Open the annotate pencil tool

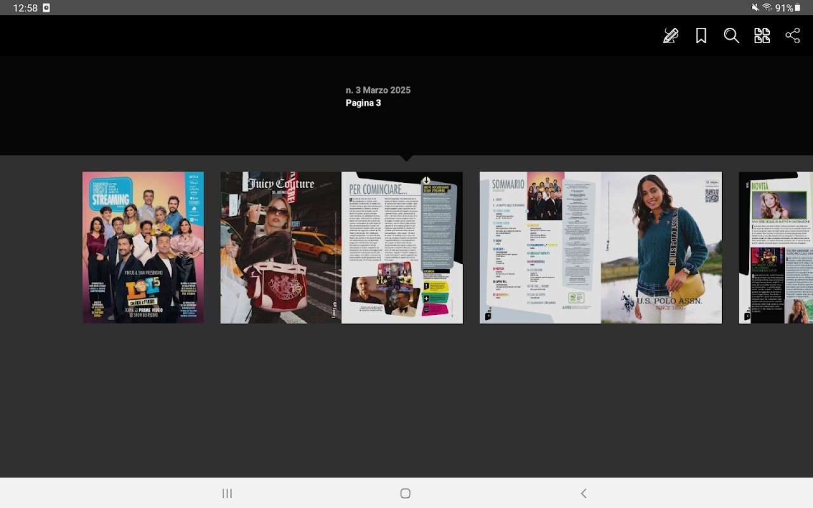click(671, 36)
